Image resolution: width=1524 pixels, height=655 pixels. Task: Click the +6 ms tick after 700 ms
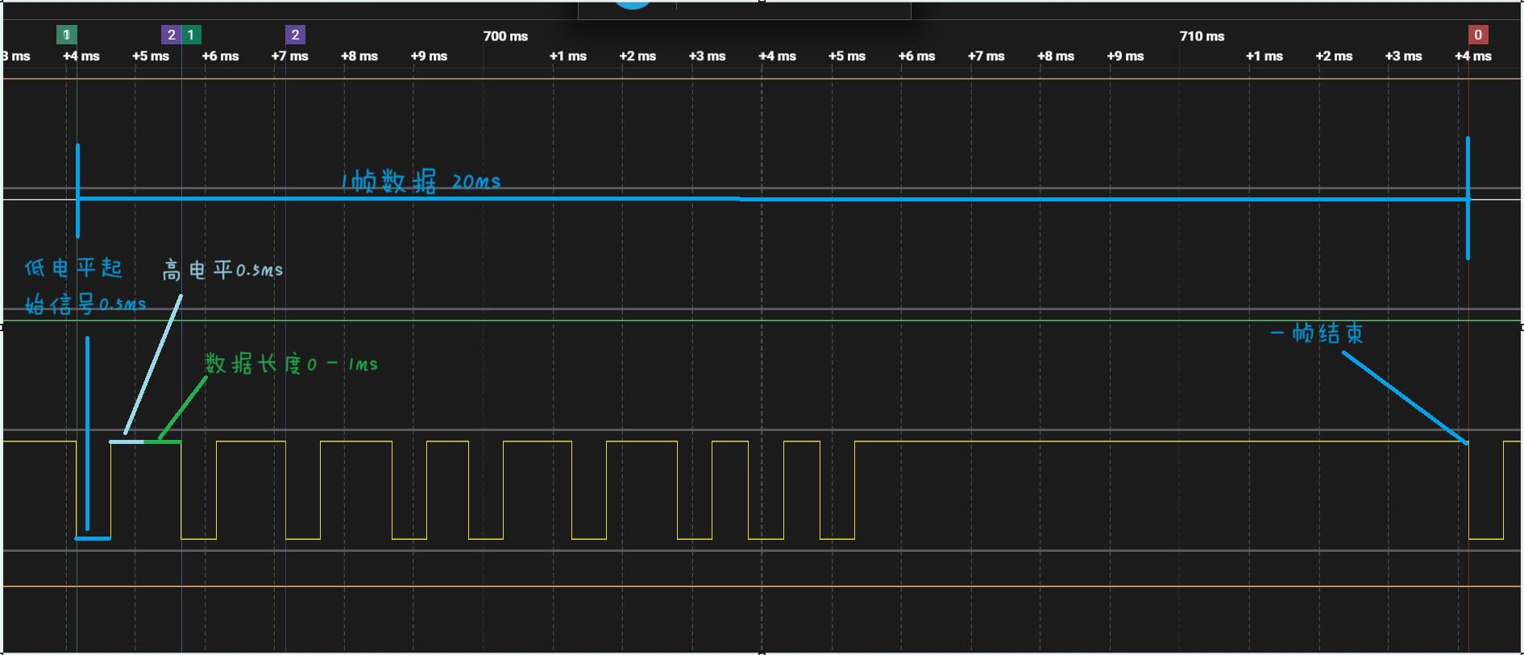916,56
